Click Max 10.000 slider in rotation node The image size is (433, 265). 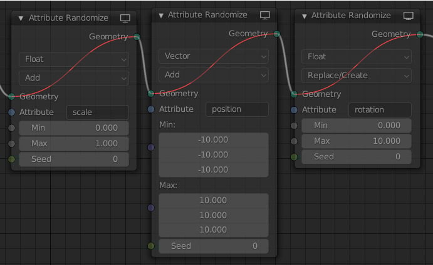pyautogui.click(x=357, y=141)
